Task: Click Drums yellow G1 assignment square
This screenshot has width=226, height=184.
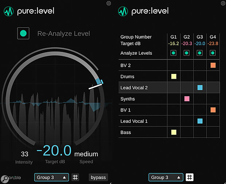Action: coord(174,77)
